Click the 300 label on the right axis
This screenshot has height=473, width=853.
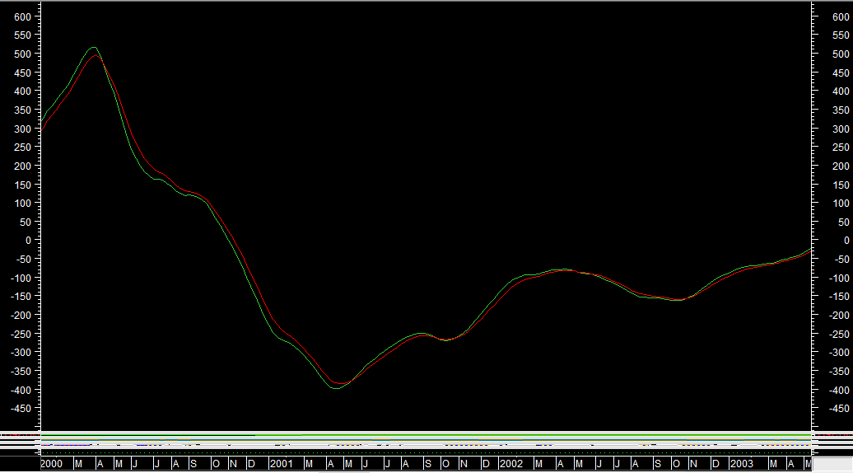point(839,129)
